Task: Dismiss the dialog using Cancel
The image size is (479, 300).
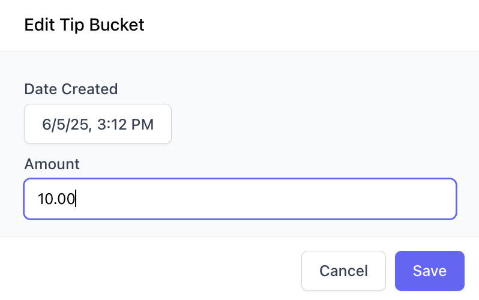Action: click(343, 271)
